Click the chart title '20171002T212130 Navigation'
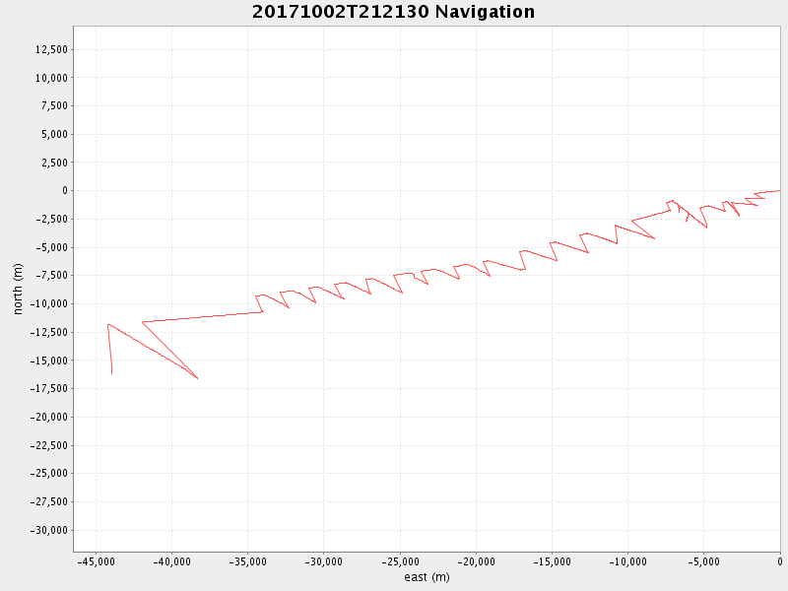Image resolution: width=788 pixels, height=591 pixels. tap(394, 12)
